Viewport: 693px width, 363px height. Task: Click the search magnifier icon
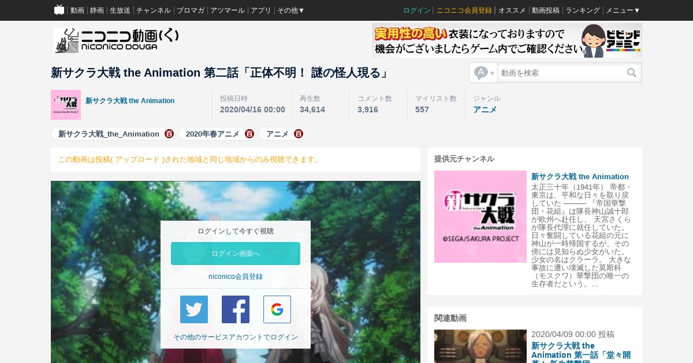tap(632, 73)
